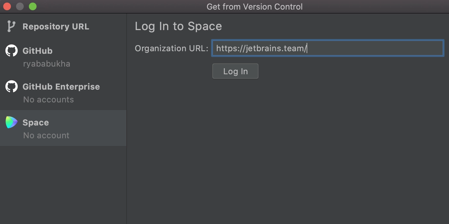
Task: Click the Space colorful logo icon
Action: click(x=12, y=122)
